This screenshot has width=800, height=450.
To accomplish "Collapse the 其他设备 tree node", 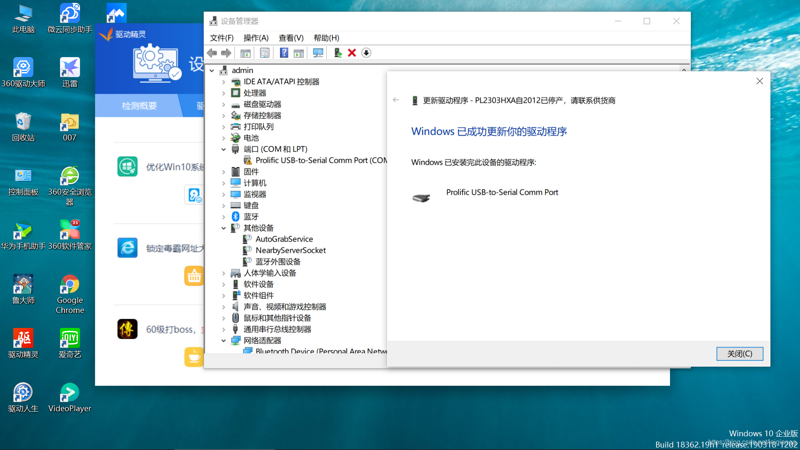I will pyautogui.click(x=224, y=228).
